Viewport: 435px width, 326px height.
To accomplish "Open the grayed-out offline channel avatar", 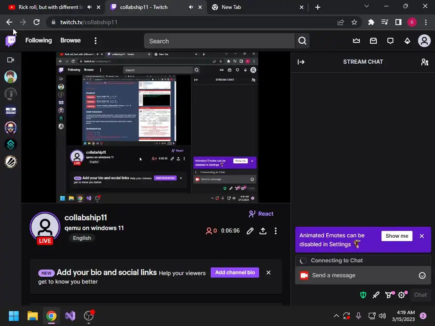I will tap(11, 94).
